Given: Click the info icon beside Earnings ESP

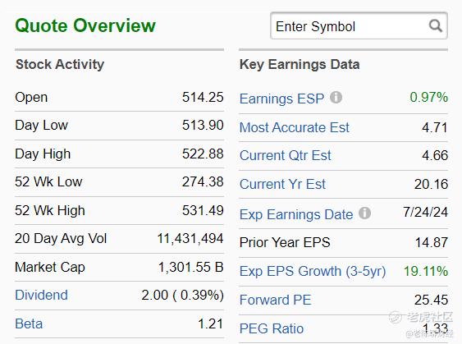Looking at the screenshot, I should tap(336, 97).
